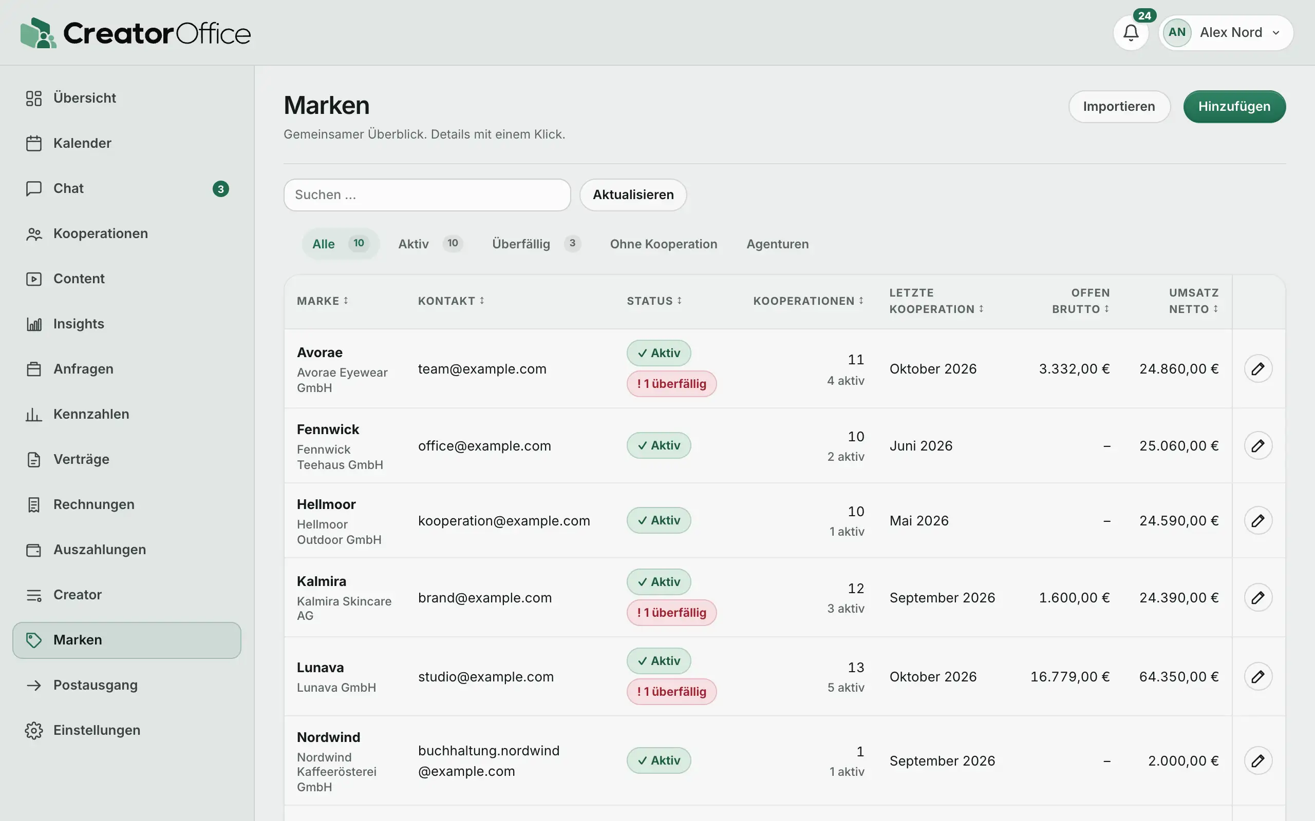
Task: Open Postausgang
Action: 126,685
